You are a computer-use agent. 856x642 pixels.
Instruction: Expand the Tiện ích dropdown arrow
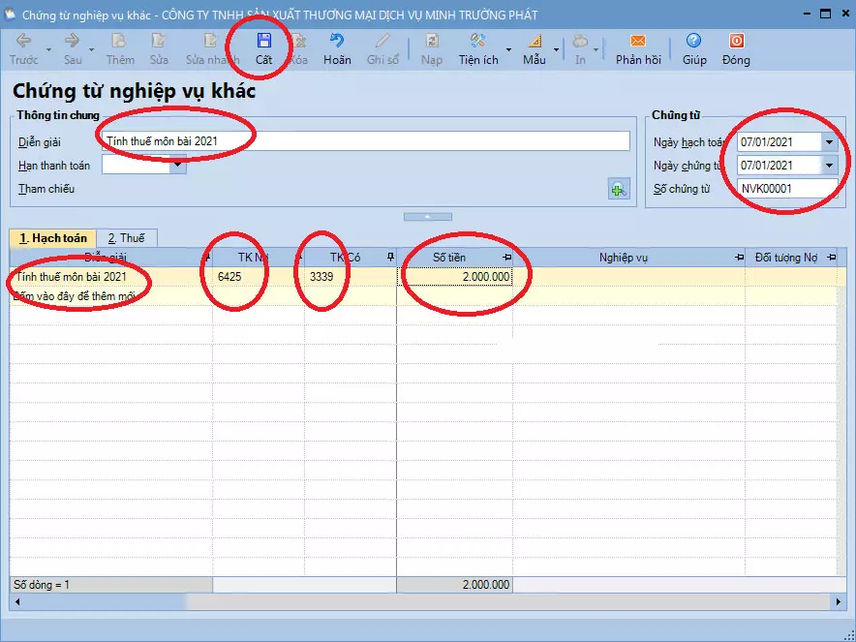(x=508, y=49)
